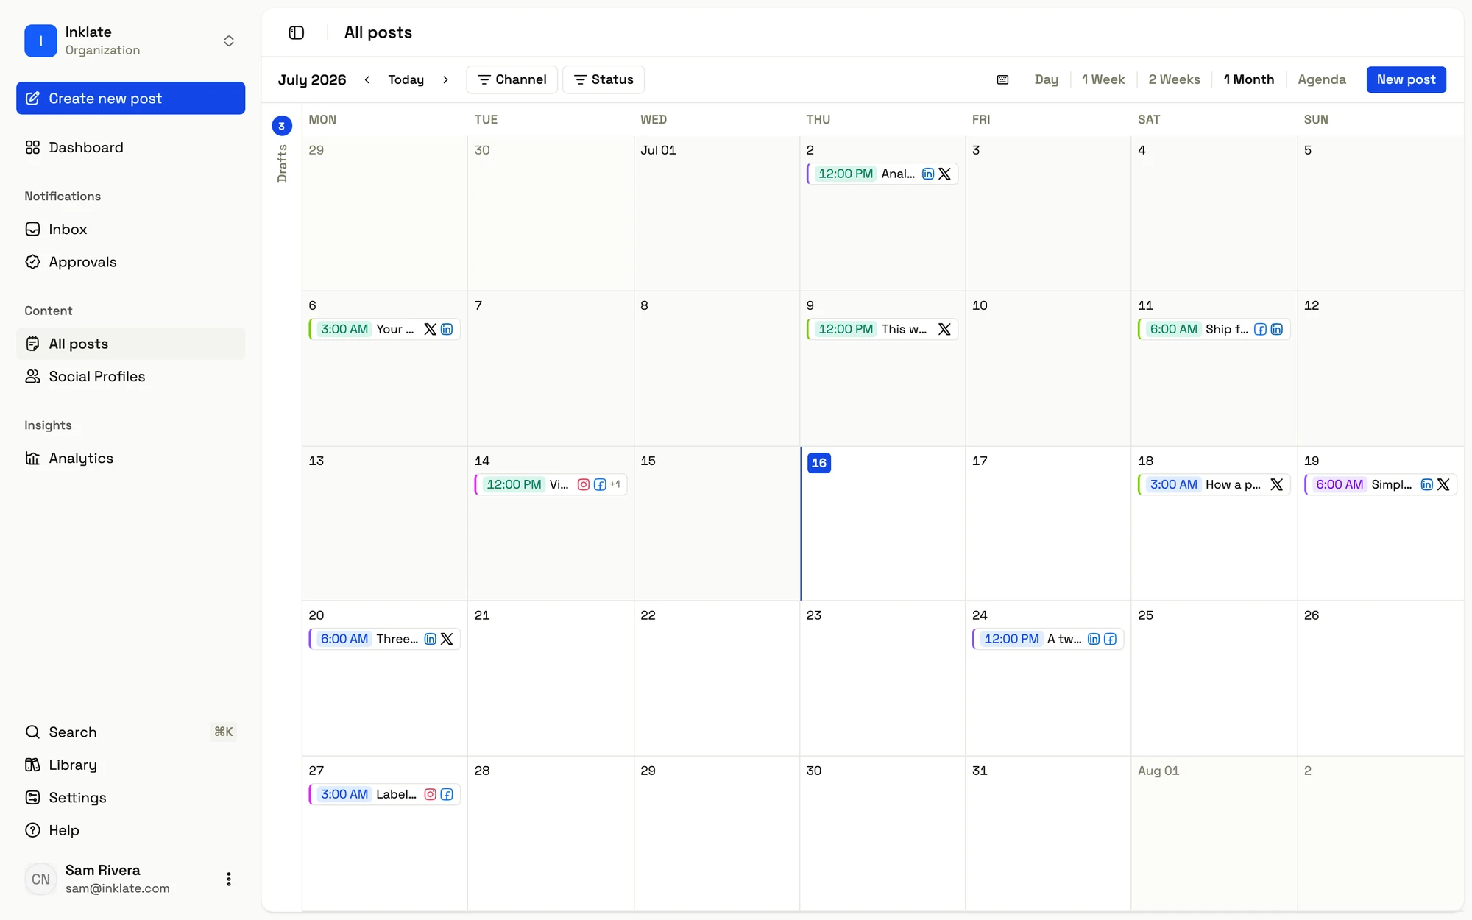Open the Status filter
1472x920 pixels.
pos(604,79)
